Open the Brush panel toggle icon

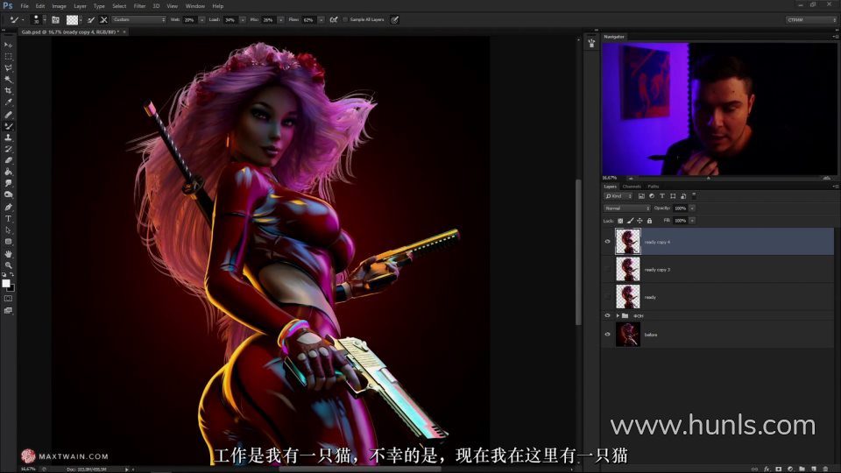click(55, 20)
